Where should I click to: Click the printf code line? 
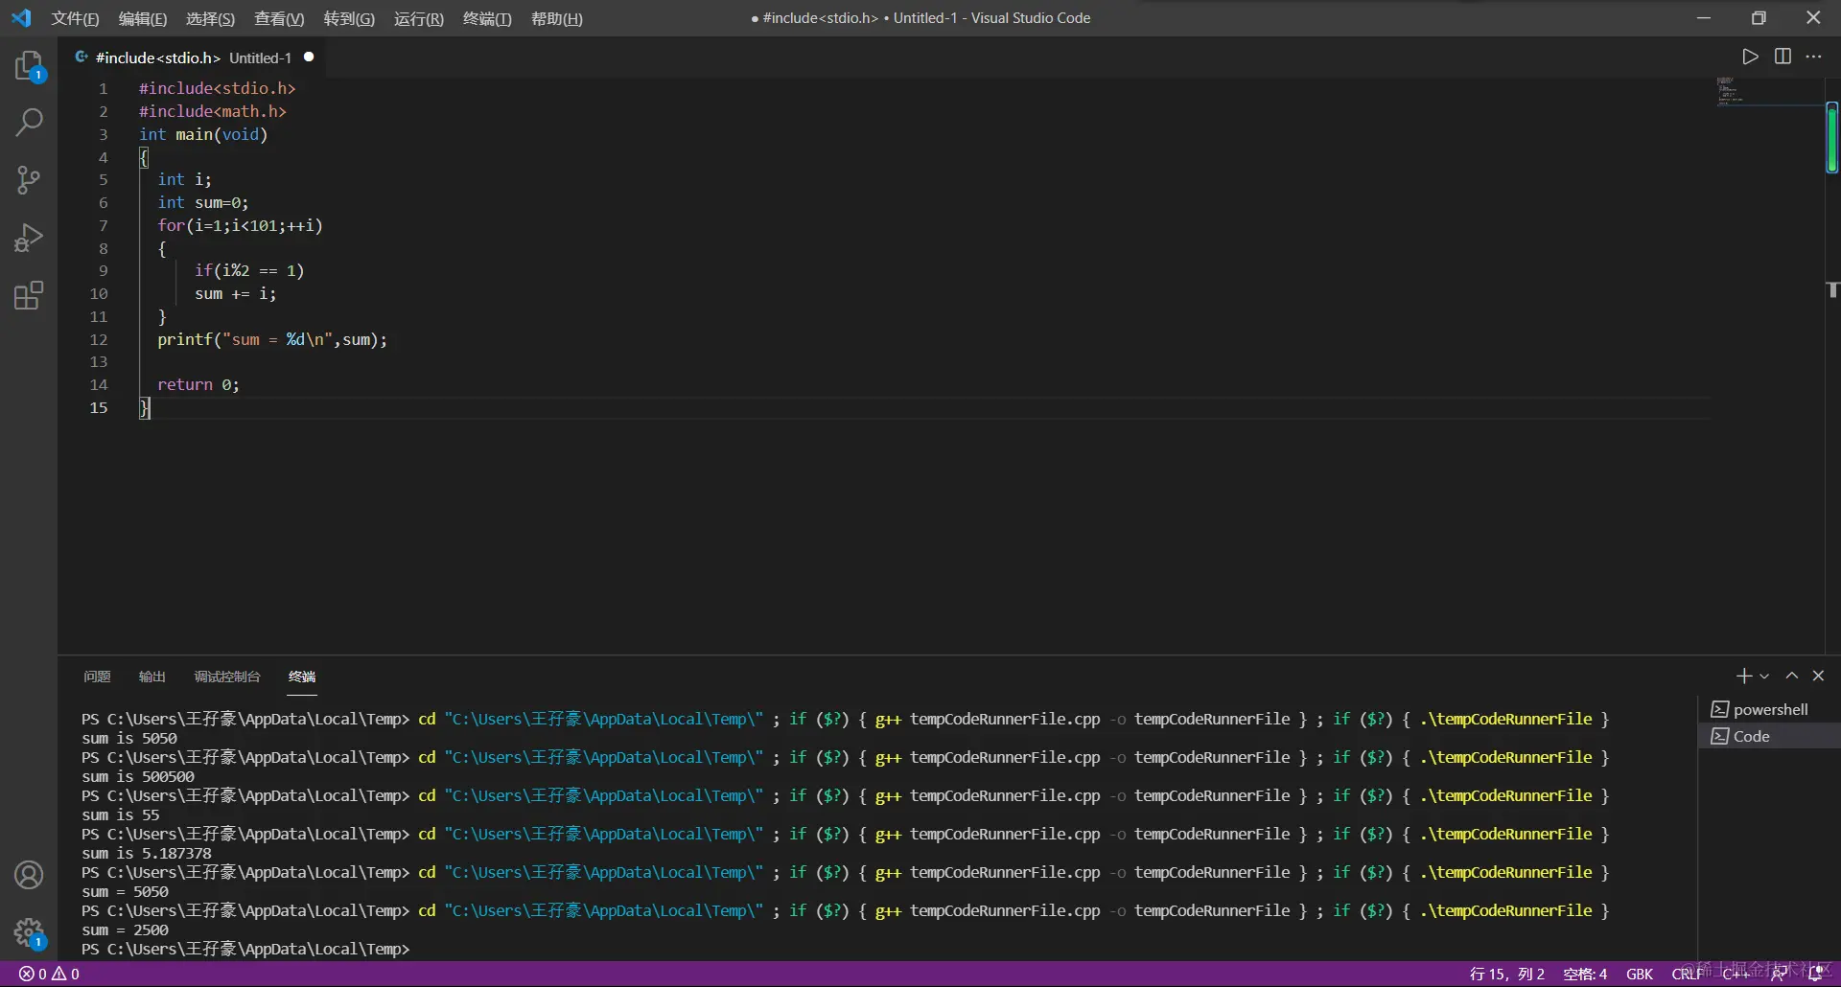[x=272, y=340]
